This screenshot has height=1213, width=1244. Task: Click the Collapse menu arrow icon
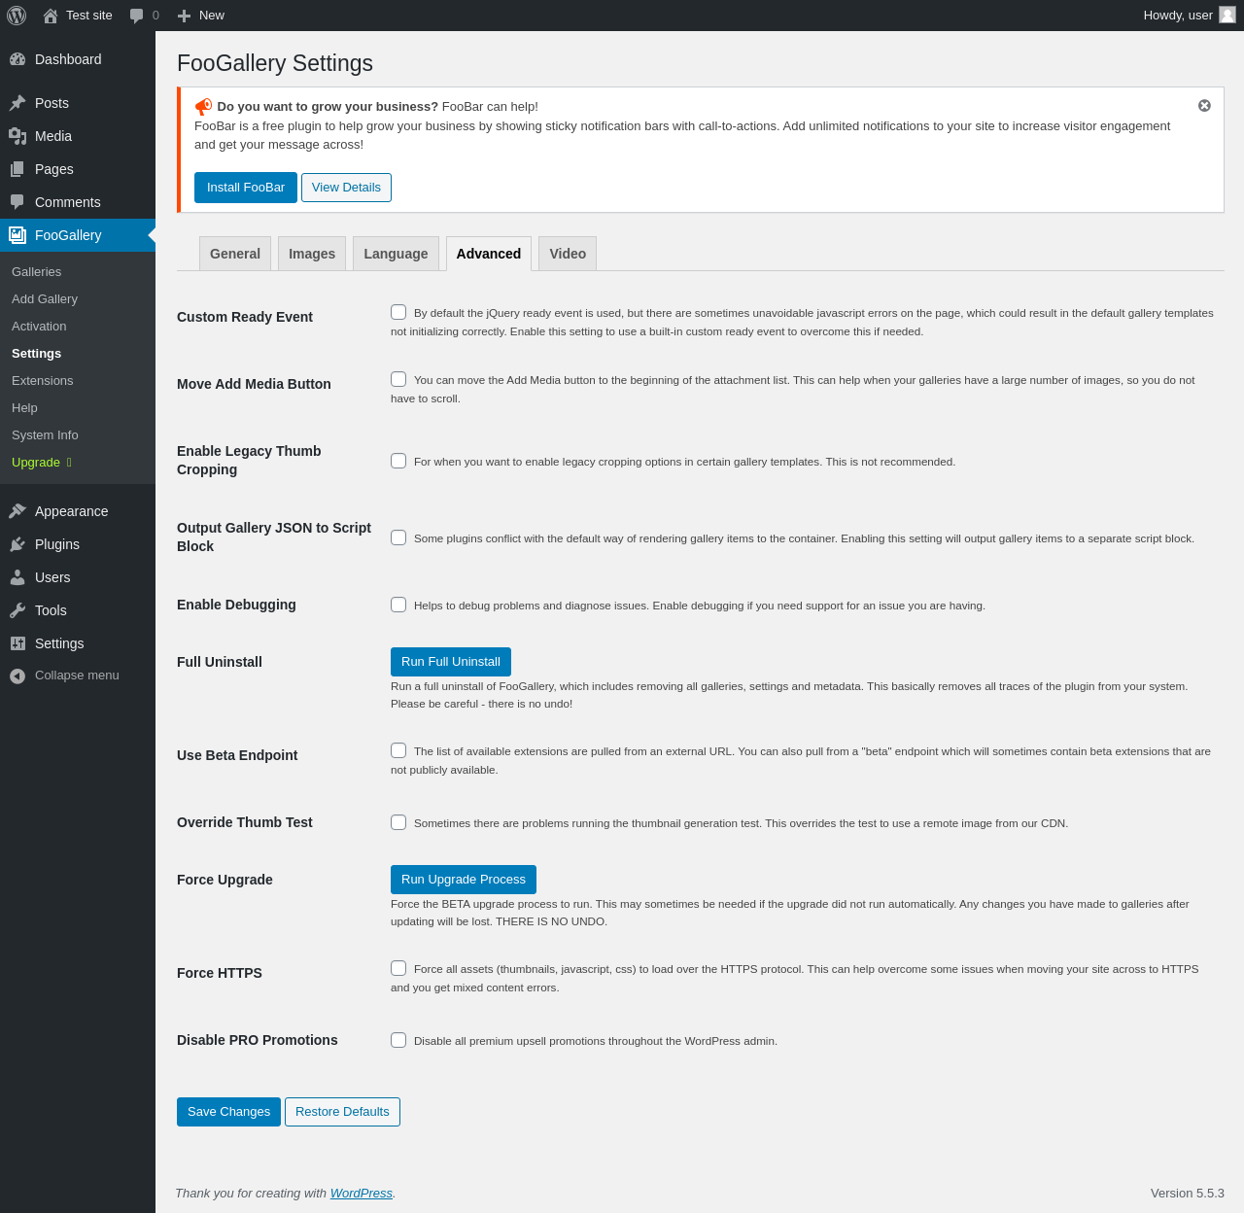click(x=17, y=676)
